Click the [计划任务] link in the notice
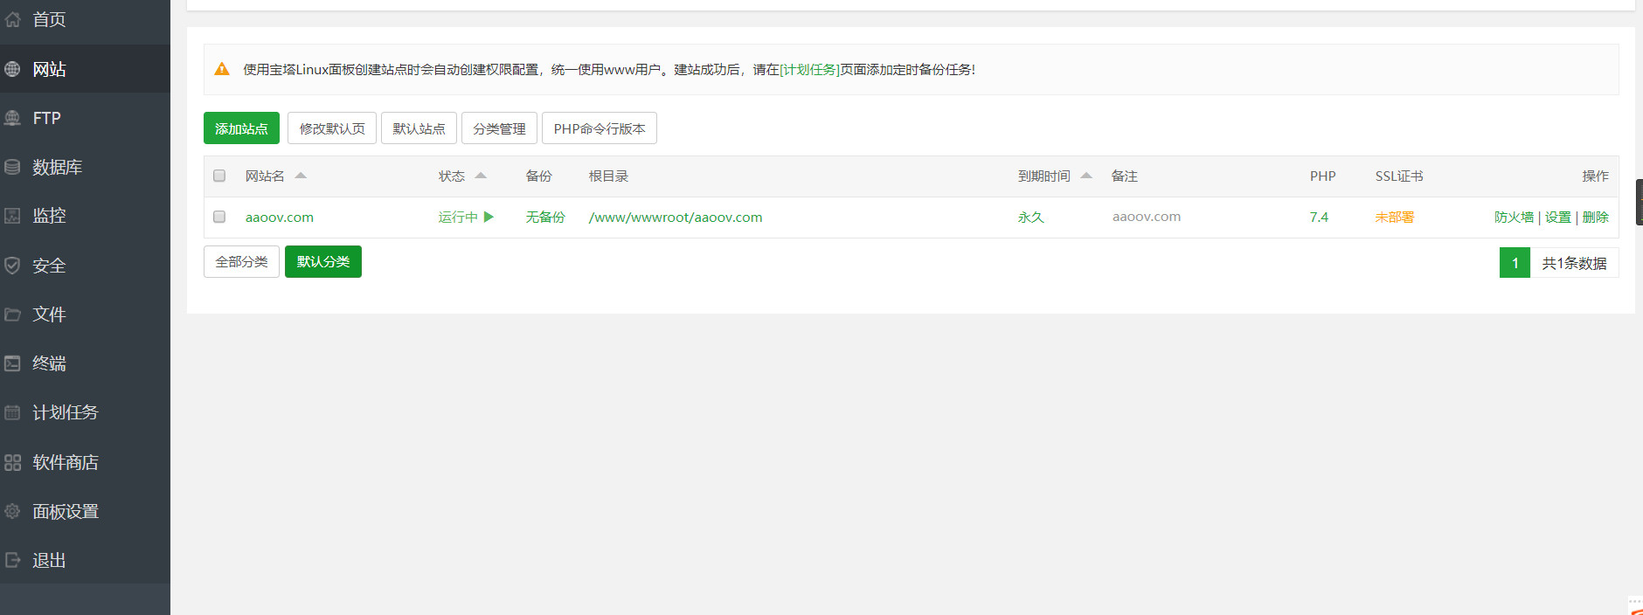The image size is (1643, 615). [809, 69]
